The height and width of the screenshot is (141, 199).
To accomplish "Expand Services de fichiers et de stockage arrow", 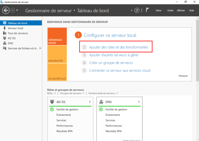I will (40, 48).
